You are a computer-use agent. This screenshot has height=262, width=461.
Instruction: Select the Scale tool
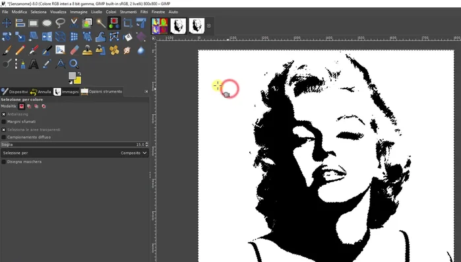point(20,37)
